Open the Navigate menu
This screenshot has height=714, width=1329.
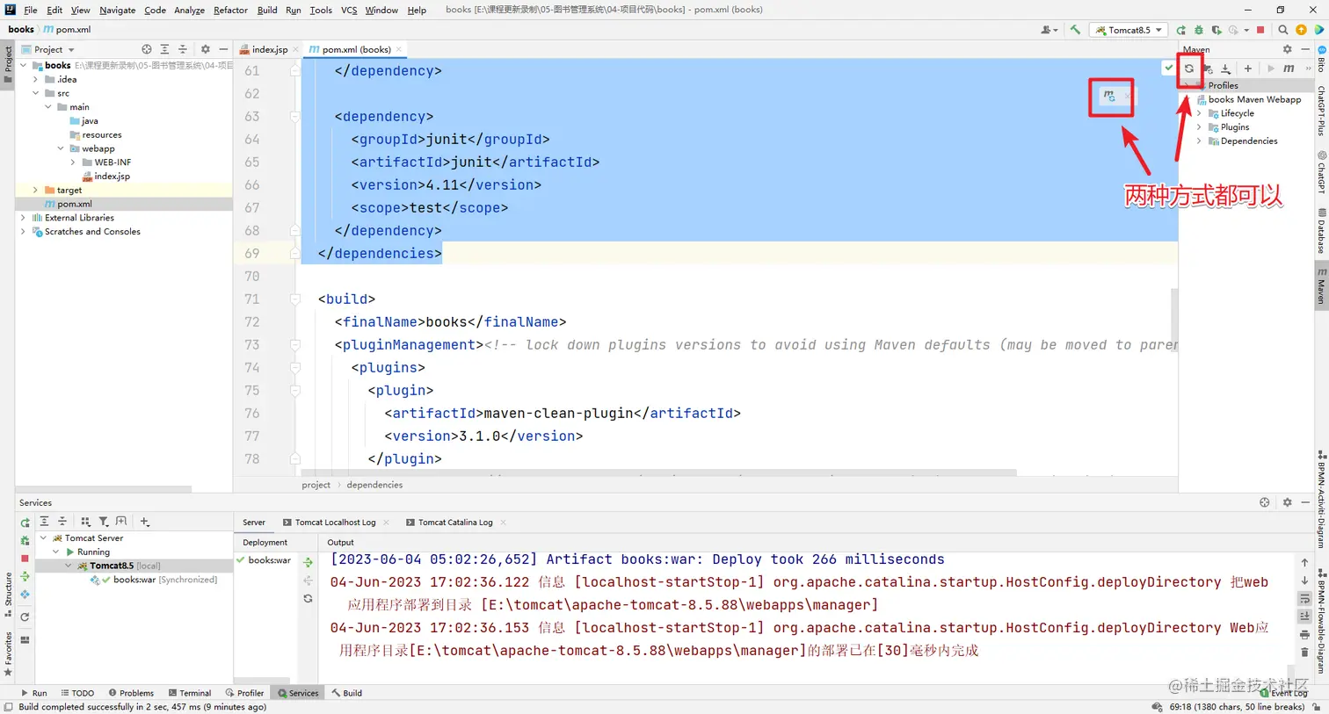(117, 10)
